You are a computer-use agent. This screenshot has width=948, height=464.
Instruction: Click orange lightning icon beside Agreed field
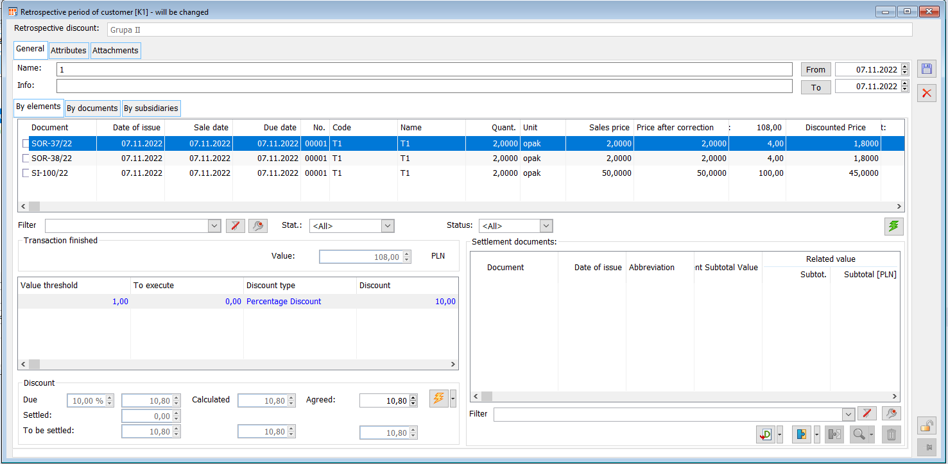pos(439,399)
